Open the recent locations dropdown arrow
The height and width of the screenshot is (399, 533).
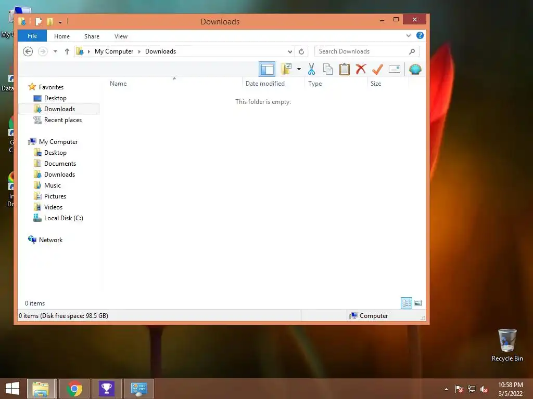pyautogui.click(x=55, y=51)
